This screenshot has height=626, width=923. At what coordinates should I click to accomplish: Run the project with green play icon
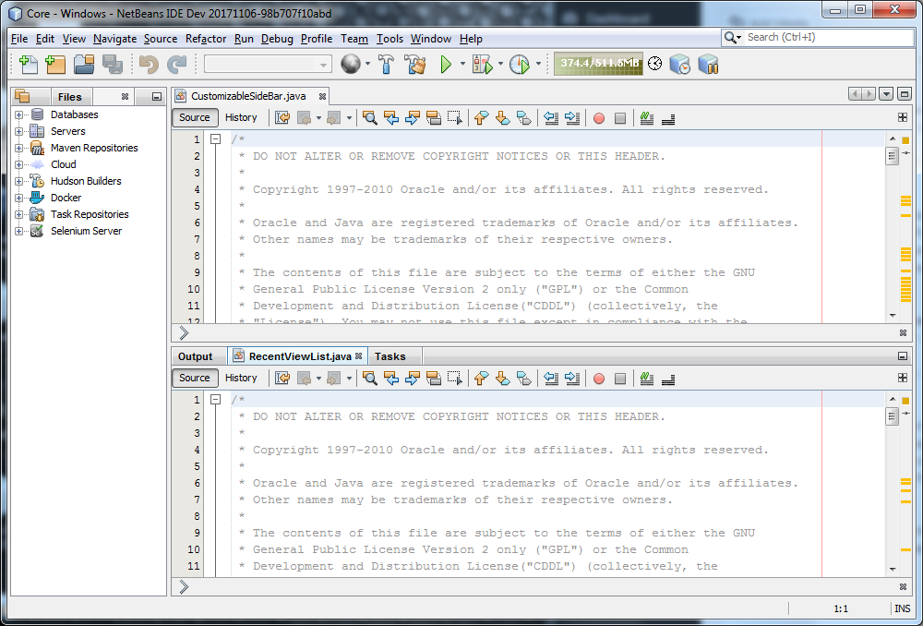[446, 65]
